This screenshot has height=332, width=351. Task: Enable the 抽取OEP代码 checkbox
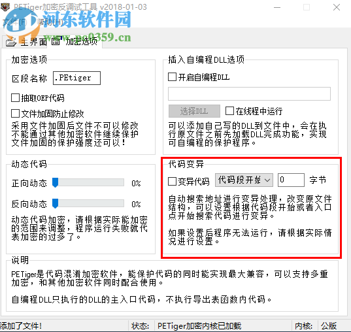(15, 98)
